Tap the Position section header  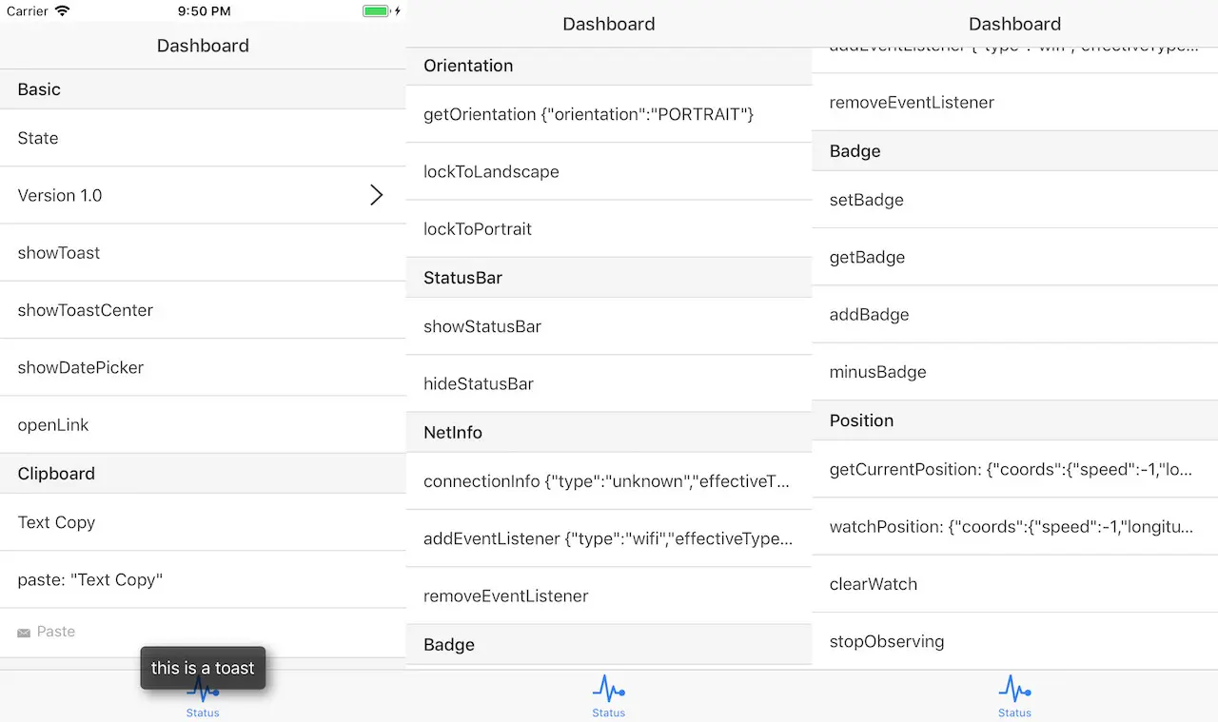click(x=1014, y=420)
